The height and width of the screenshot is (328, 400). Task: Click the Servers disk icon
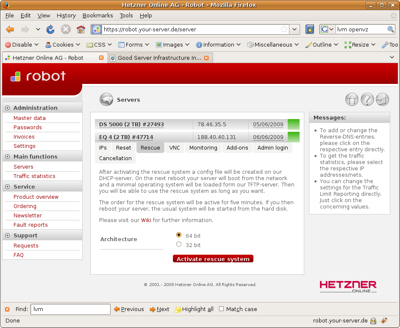pyautogui.click(x=106, y=100)
